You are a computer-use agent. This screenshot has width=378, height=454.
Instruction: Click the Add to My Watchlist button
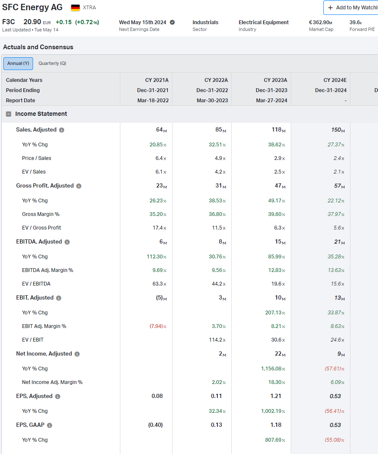point(351,8)
